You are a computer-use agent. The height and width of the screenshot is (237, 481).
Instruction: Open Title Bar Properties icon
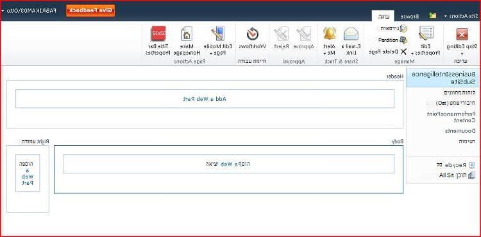click(158, 33)
